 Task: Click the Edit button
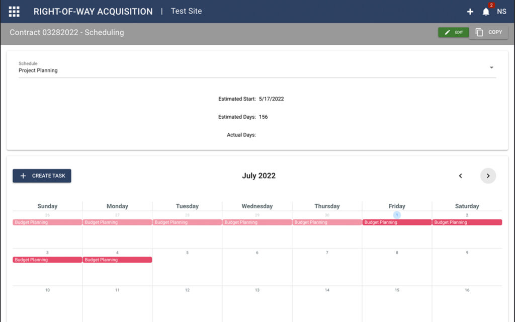(x=453, y=32)
